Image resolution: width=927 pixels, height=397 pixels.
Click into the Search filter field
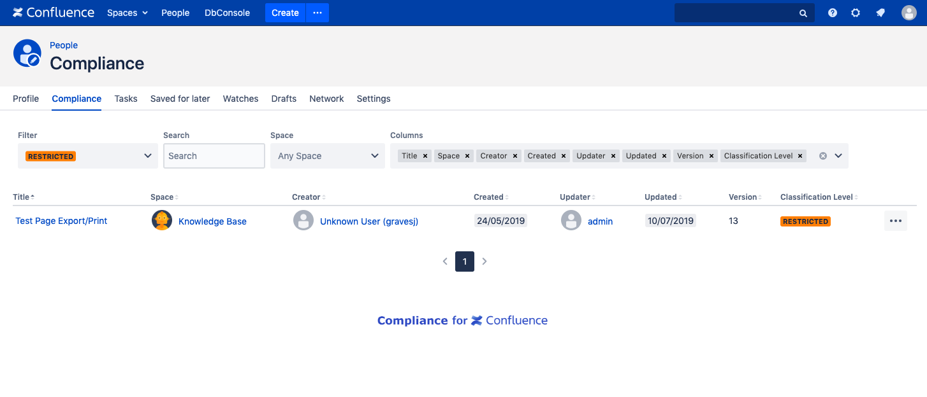pyautogui.click(x=214, y=156)
